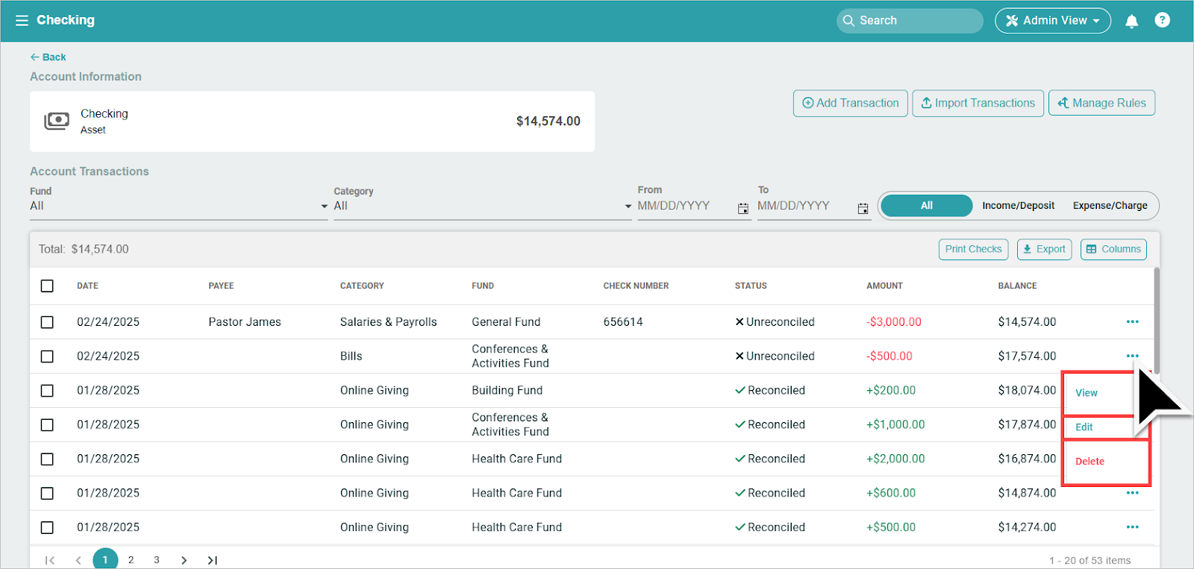Follow the Back link
Screen dimensions: 1194x569
[48, 57]
